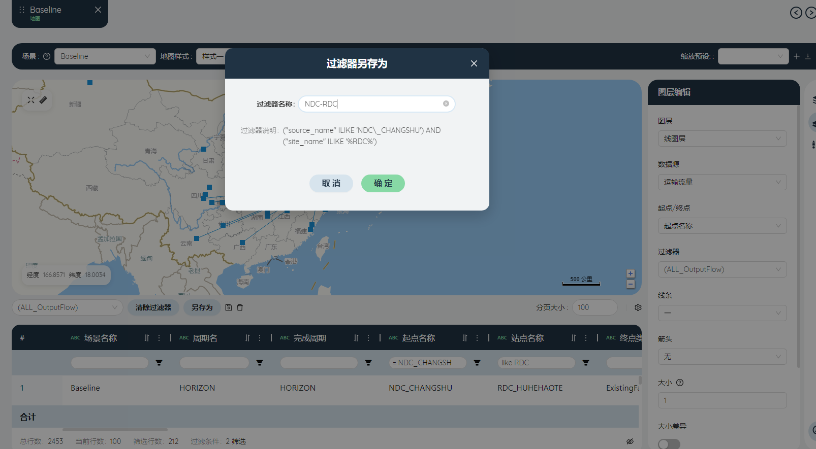Viewport: 816px width, 449px height.
Task: Select the map ruler measure tool
Action: click(43, 100)
